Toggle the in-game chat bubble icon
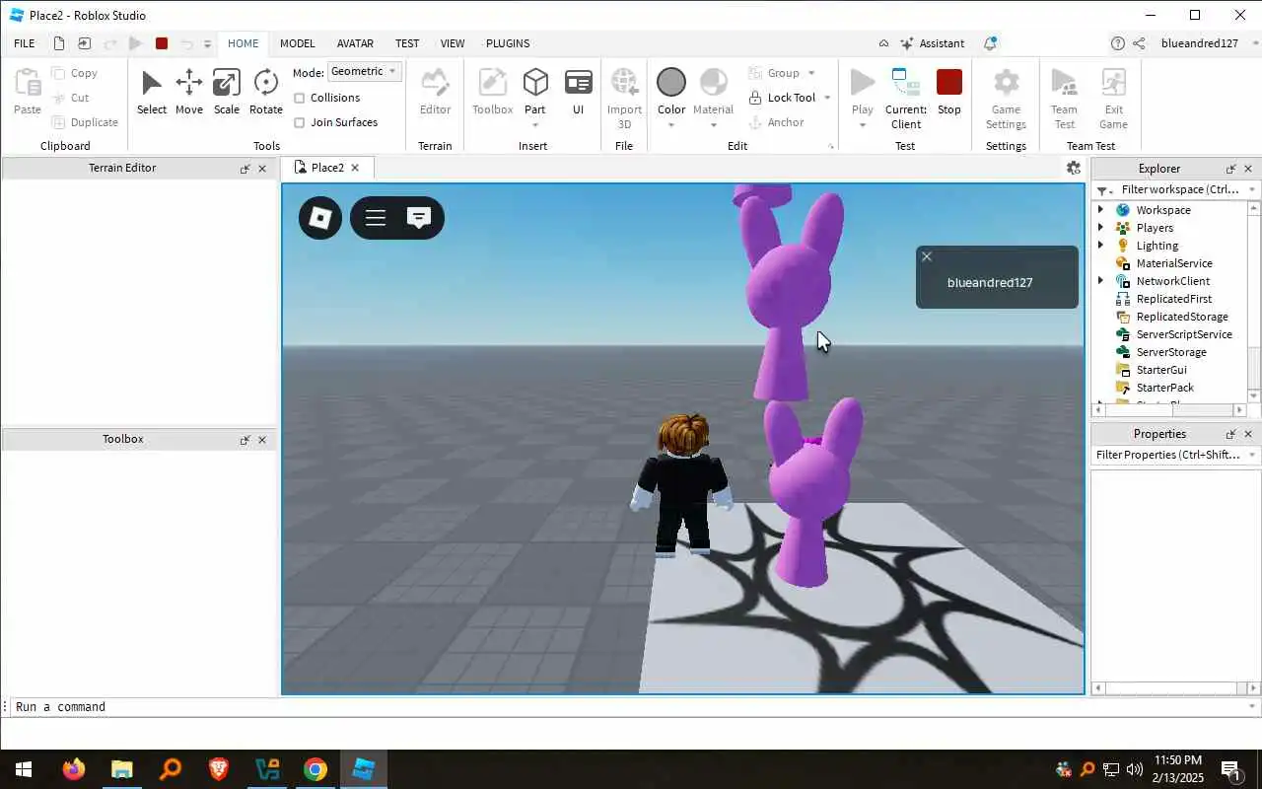This screenshot has width=1262, height=789. pos(419,218)
